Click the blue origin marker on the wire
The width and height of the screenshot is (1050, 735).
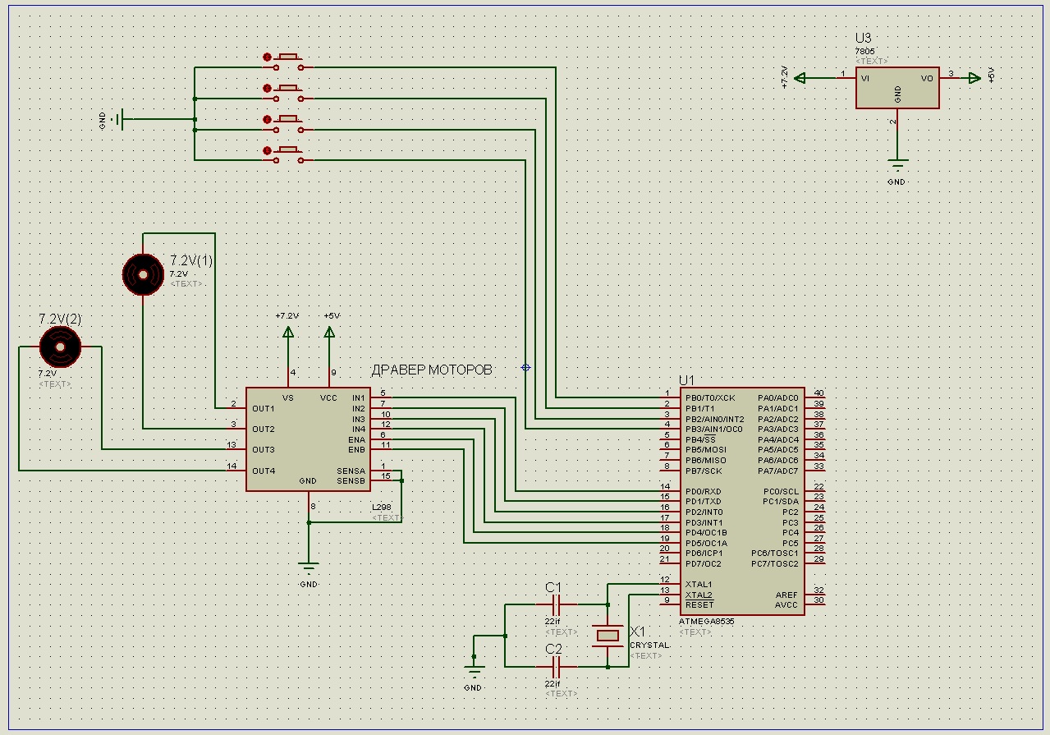tap(526, 367)
